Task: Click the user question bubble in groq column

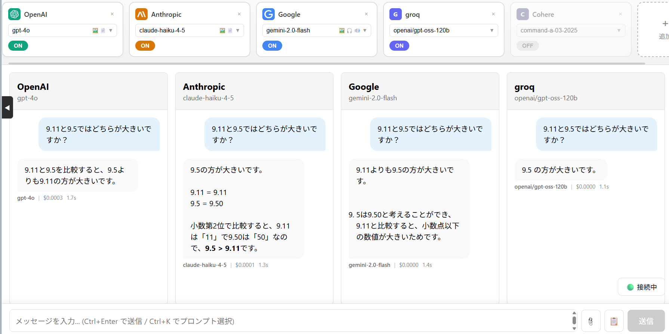Action: coord(596,134)
